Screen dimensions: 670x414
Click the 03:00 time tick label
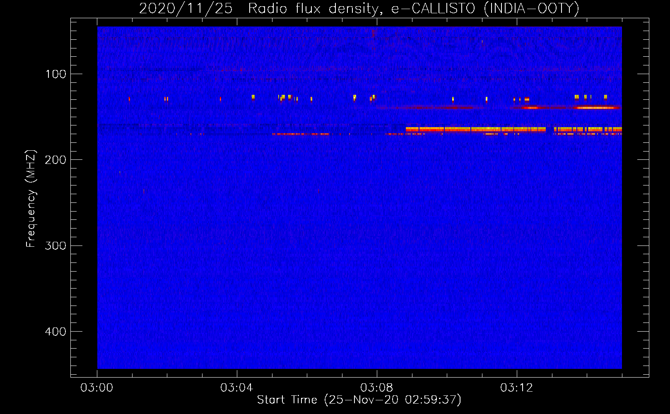[x=96, y=388]
